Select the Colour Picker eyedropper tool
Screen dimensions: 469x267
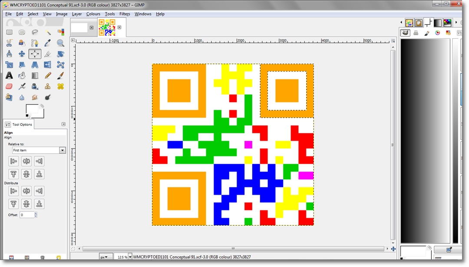48,43
